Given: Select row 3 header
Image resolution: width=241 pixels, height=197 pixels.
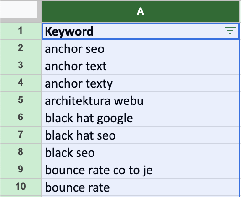Looking at the screenshot, I should [x=21, y=66].
